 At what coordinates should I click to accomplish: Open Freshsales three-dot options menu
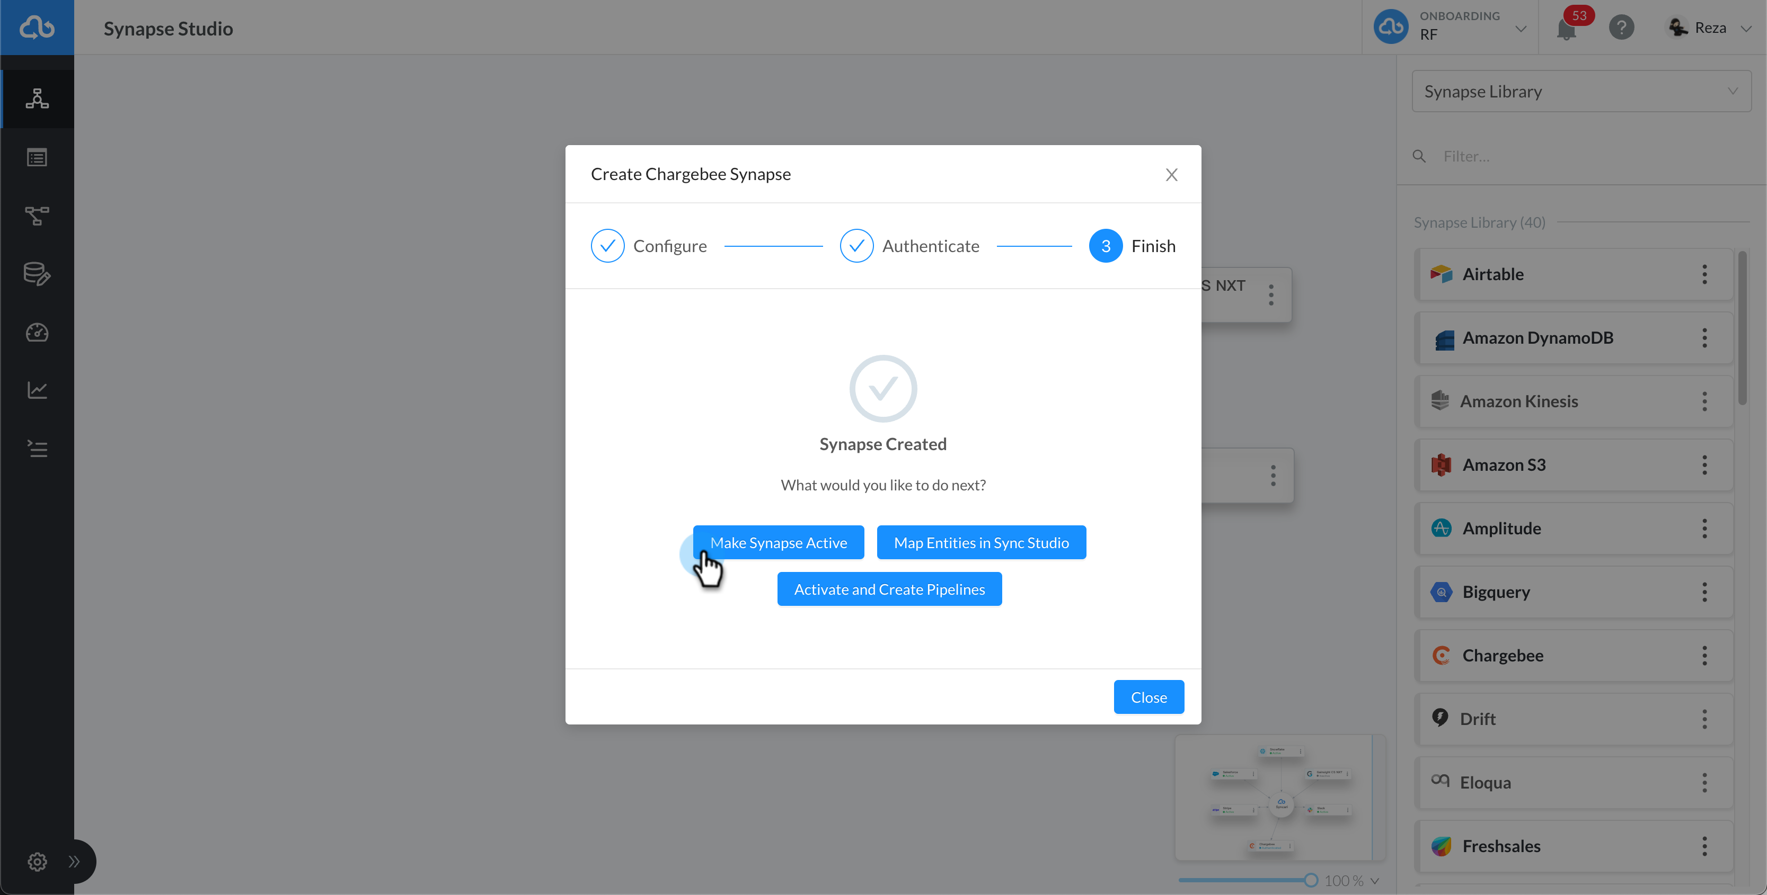[1704, 846]
